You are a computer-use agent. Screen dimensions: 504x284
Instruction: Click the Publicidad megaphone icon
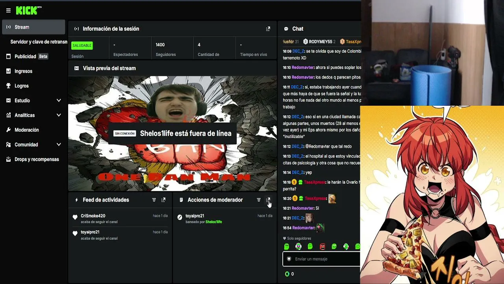click(8, 56)
